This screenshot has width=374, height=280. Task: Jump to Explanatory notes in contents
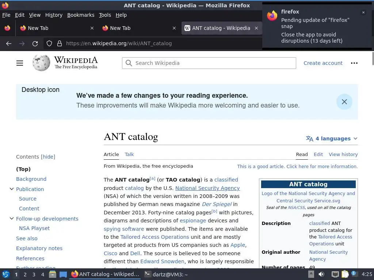point(39,248)
